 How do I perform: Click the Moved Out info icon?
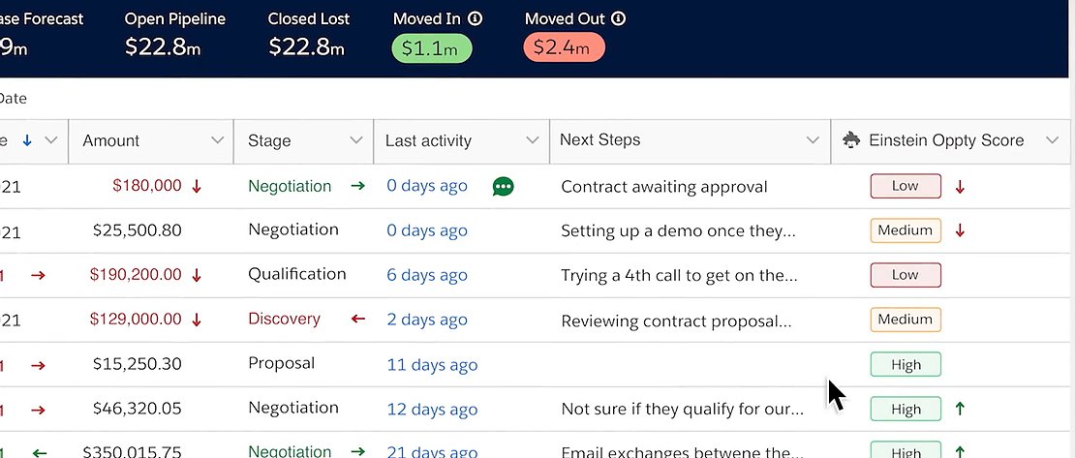pyautogui.click(x=619, y=18)
